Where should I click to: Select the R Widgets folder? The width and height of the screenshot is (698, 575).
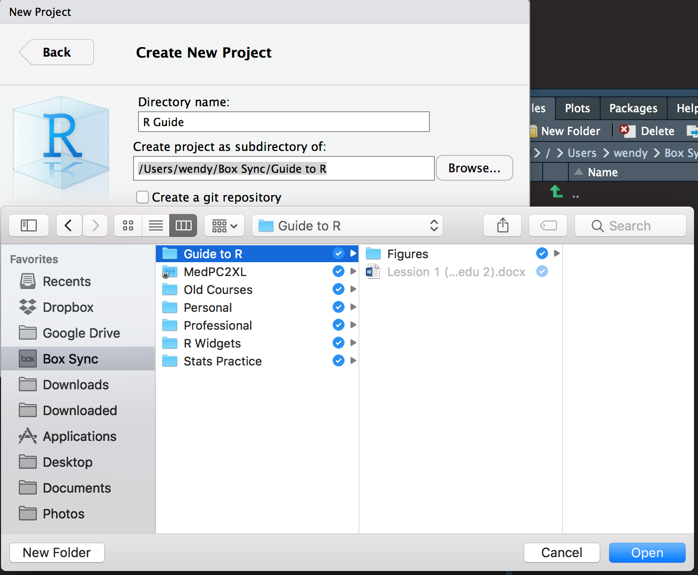212,343
